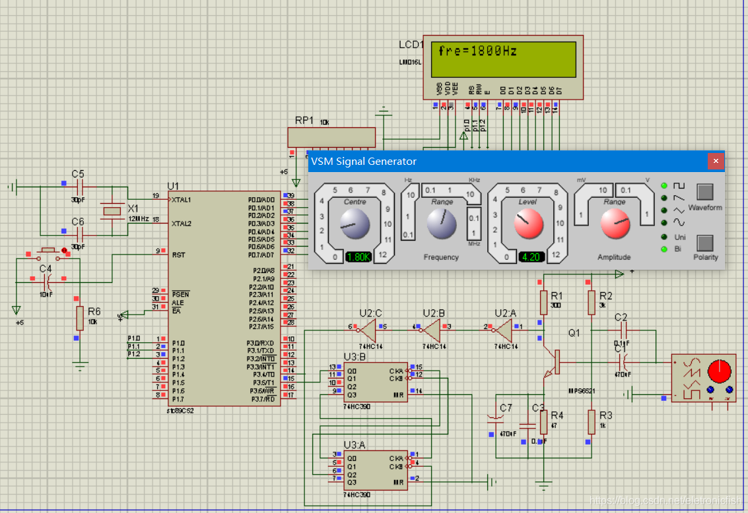Select the X1 crystal oscillator
Image resolution: width=748 pixels, height=513 pixels.
pos(112,211)
